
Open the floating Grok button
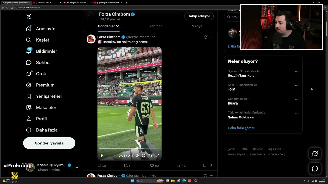coord(315,154)
